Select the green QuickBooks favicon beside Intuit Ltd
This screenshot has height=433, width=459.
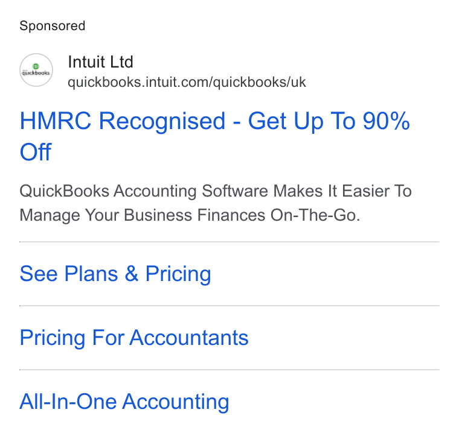pos(36,70)
